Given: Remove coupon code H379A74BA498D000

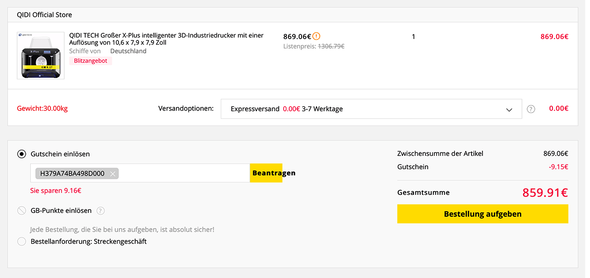Looking at the screenshot, I should click(113, 173).
